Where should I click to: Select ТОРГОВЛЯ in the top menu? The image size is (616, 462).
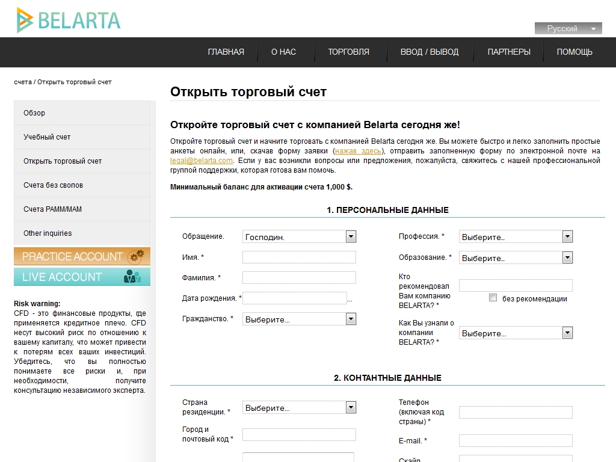click(x=348, y=52)
